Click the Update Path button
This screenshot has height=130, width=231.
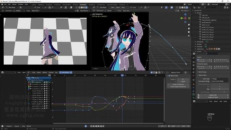tap(213, 95)
